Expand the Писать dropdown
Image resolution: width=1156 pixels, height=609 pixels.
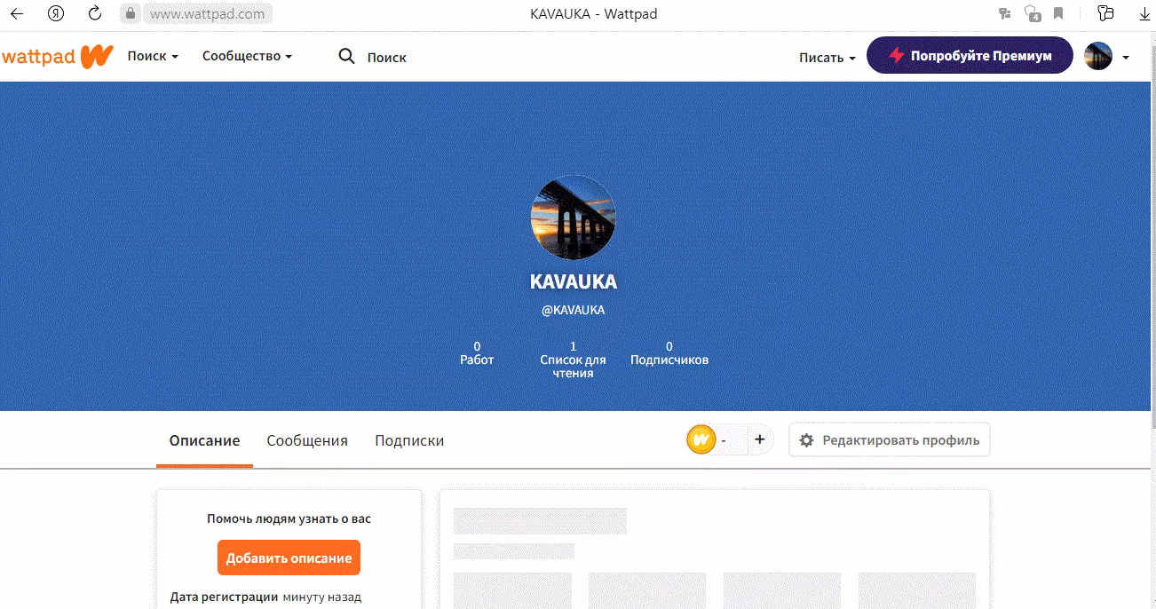(x=827, y=57)
